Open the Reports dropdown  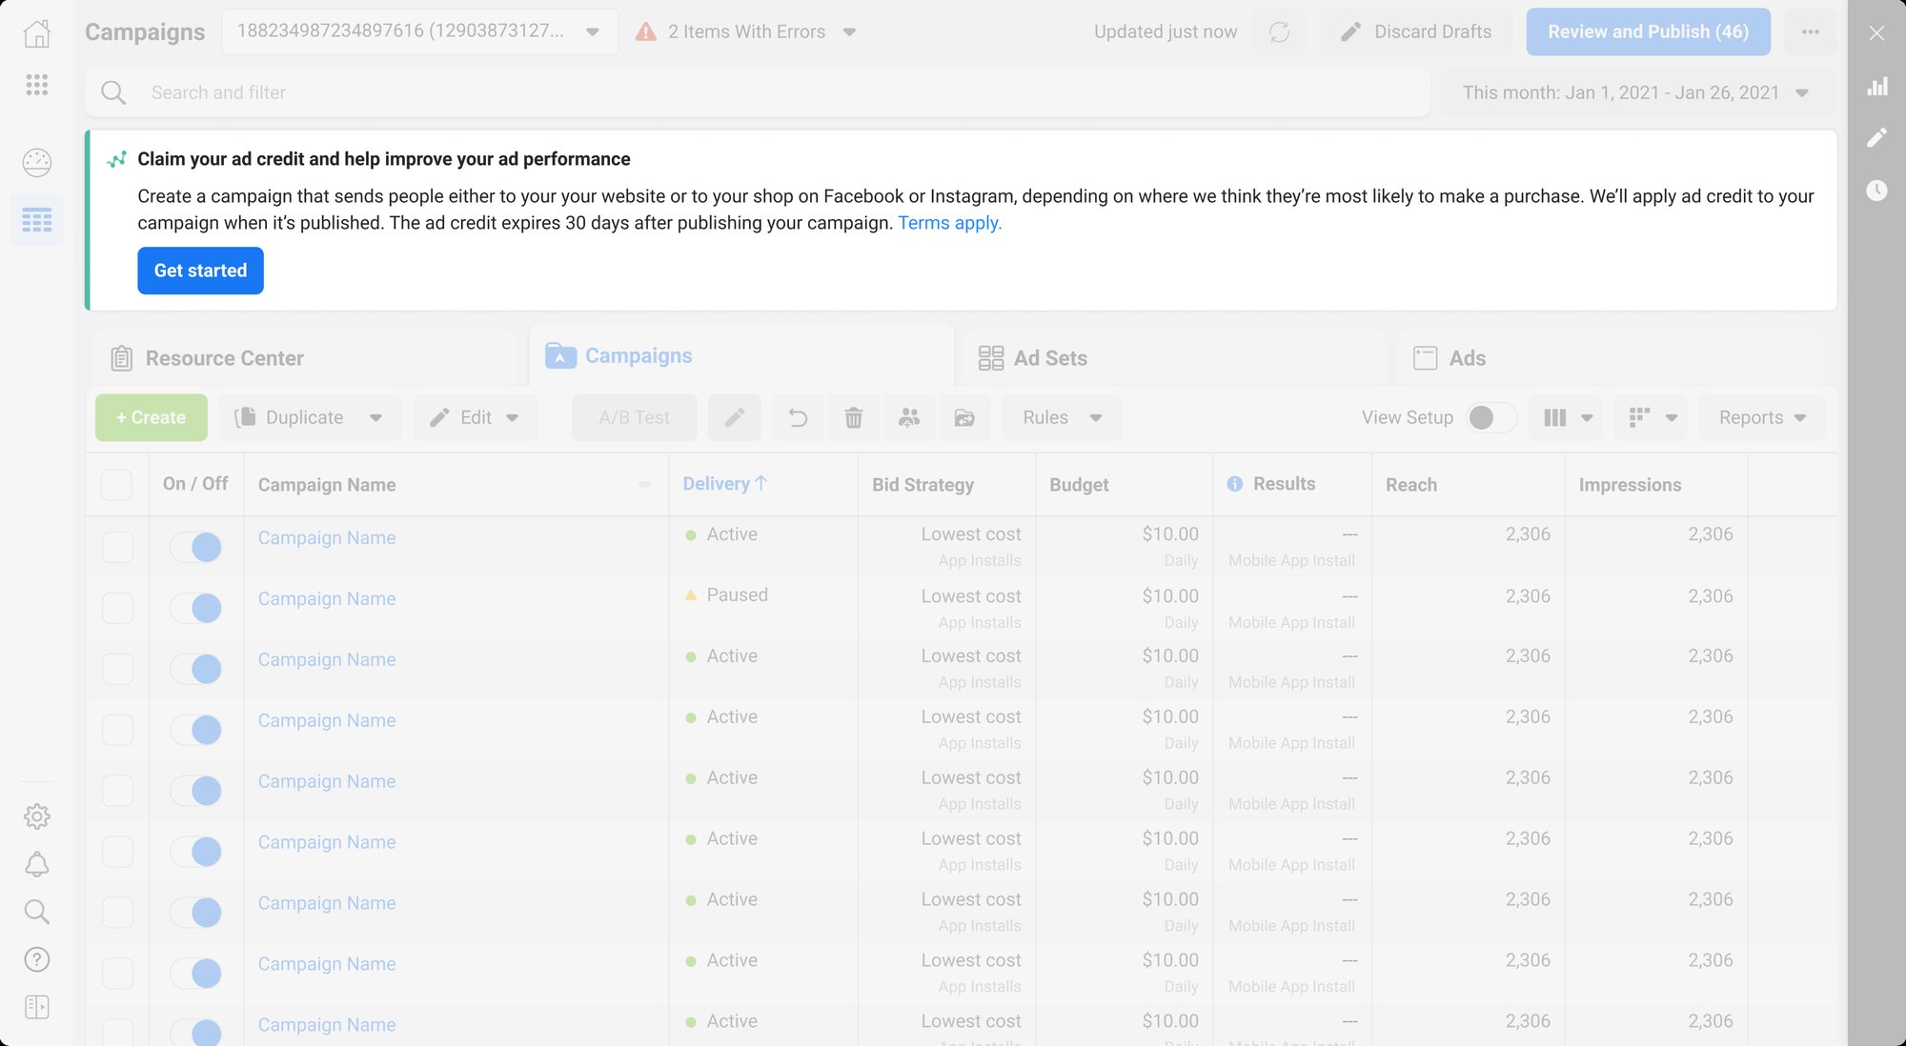tap(1762, 417)
